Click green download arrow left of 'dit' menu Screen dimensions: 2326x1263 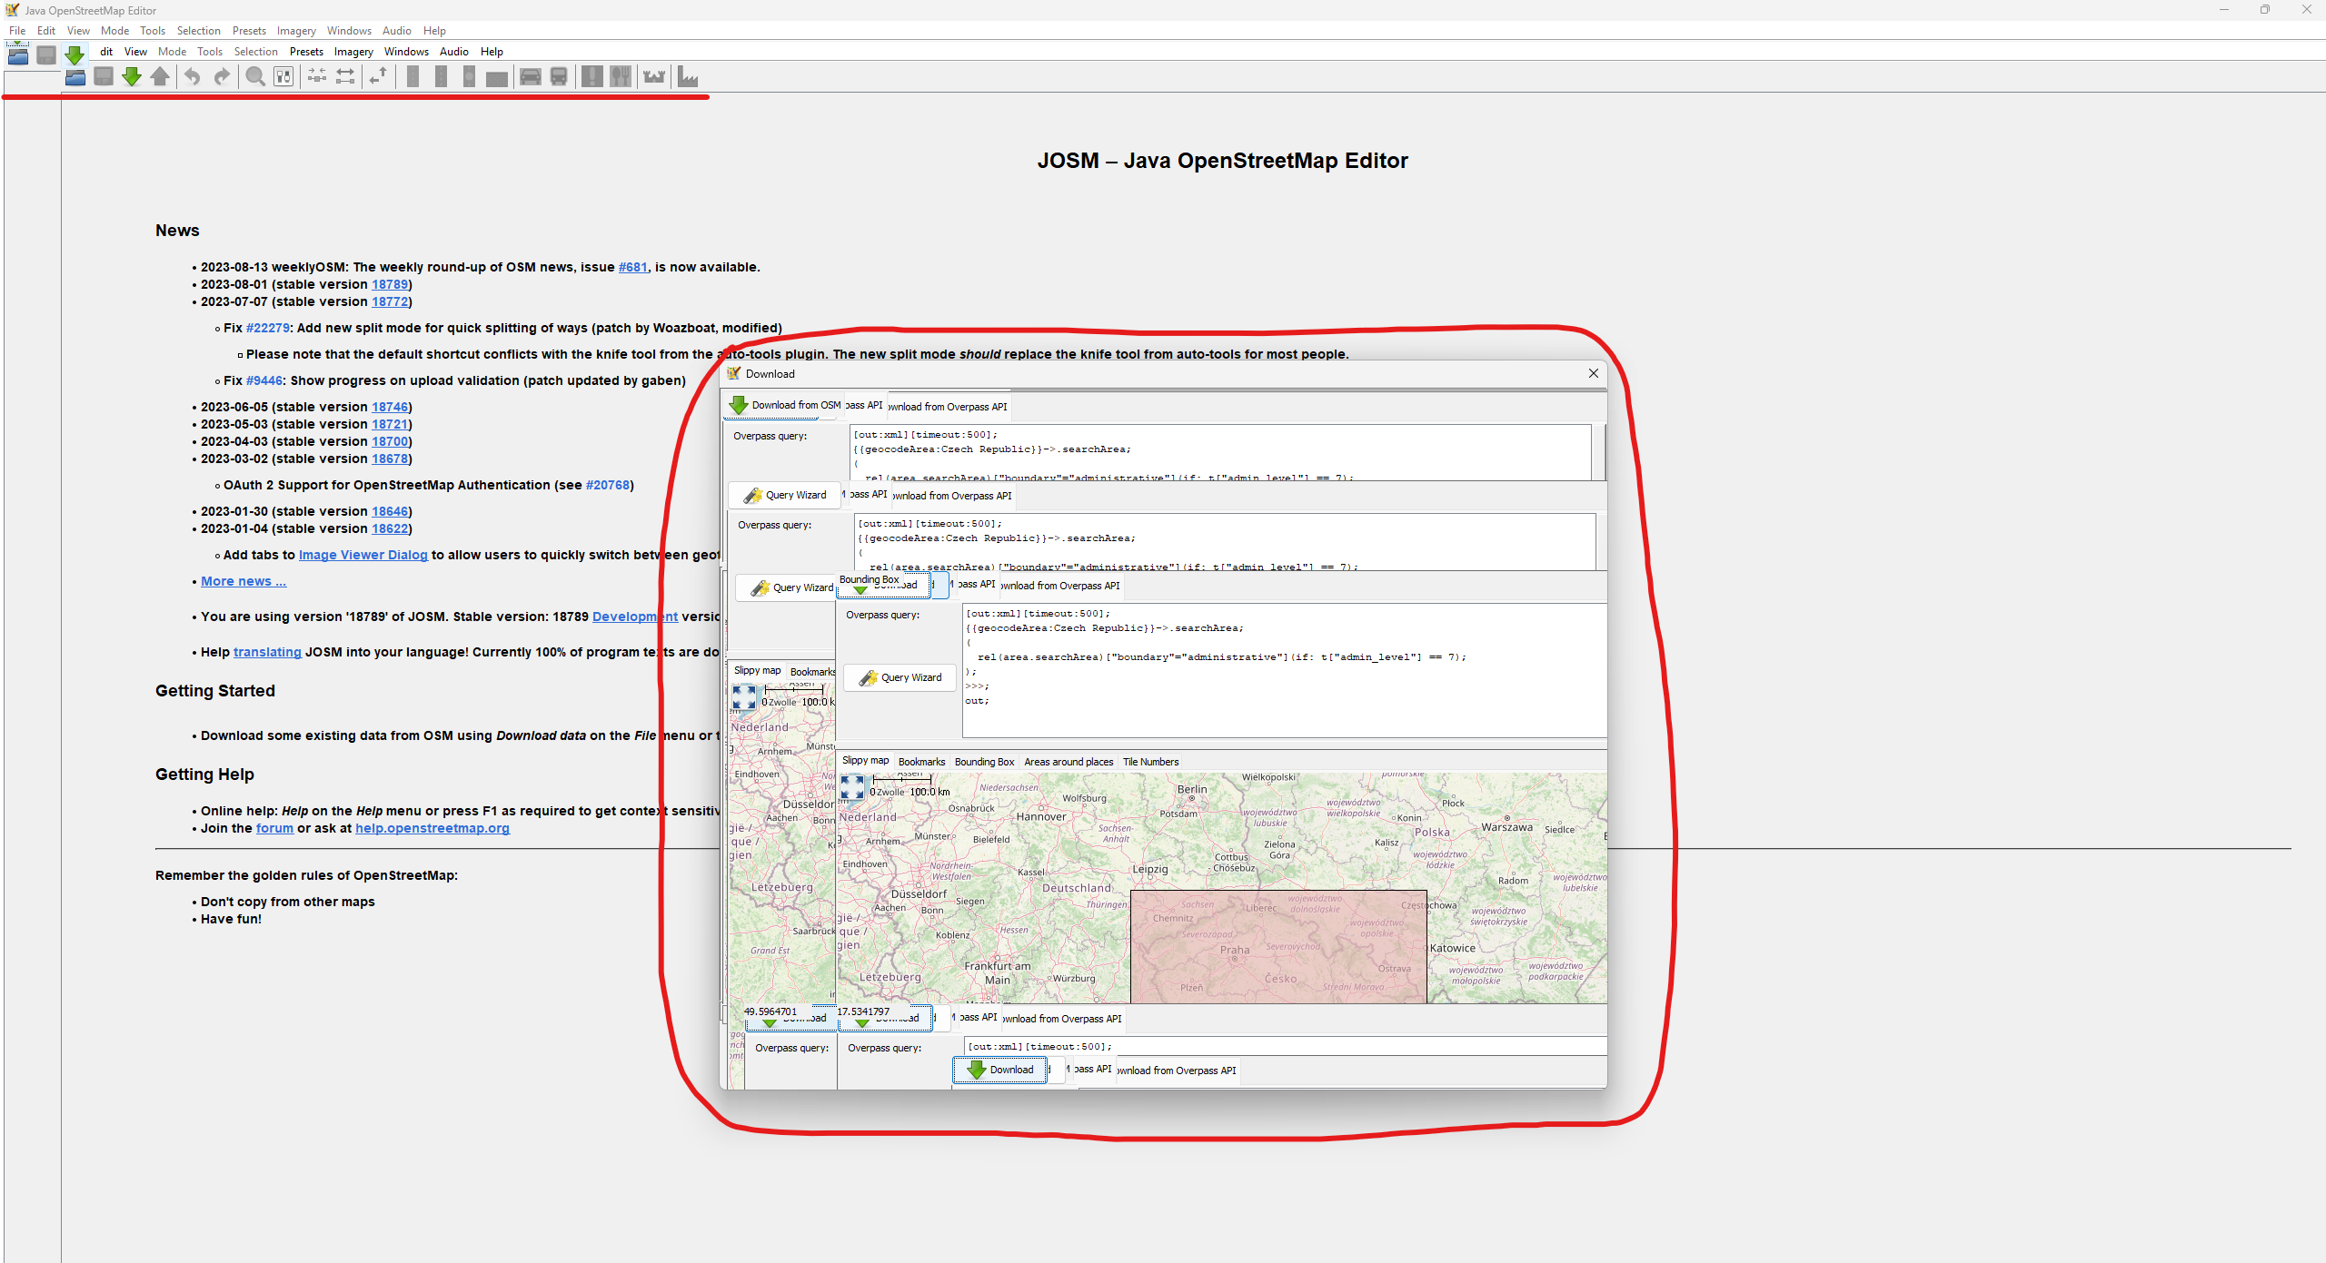coord(75,55)
